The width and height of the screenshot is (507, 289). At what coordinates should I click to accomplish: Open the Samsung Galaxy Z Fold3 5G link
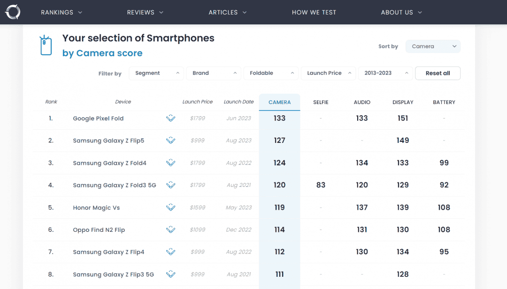pos(115,185)
